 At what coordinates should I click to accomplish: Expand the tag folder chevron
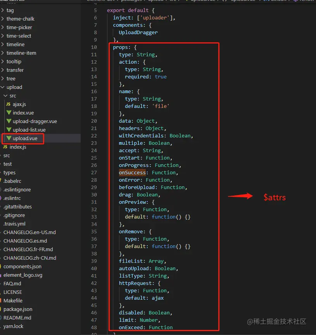click(2, 10)
